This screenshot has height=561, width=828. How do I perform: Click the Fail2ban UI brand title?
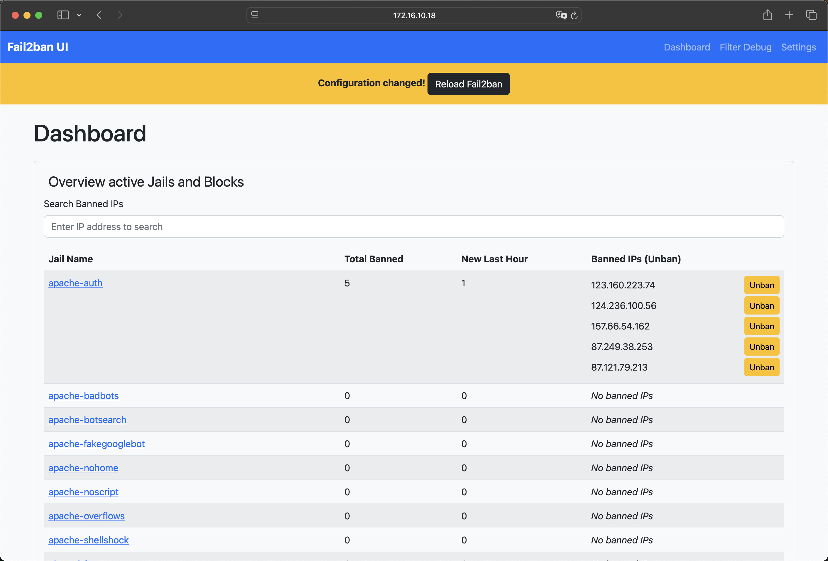click(38, 47)
